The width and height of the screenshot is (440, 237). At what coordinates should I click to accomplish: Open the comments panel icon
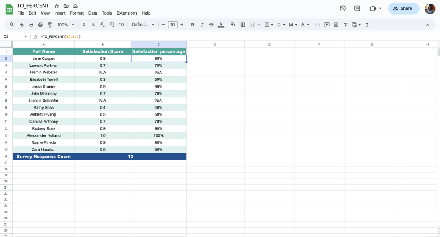[357, 8]
